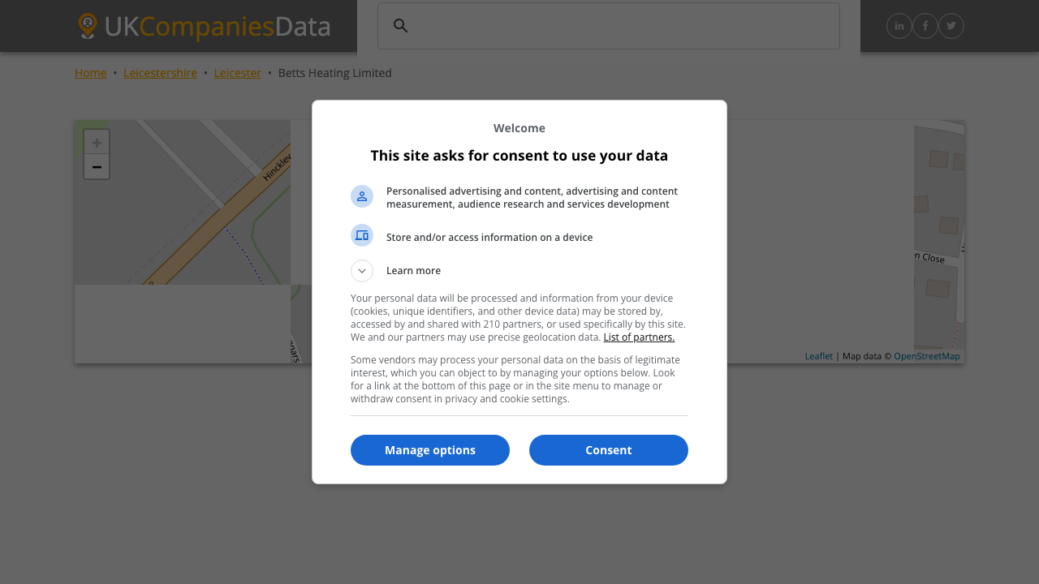Screen dimensions: 1039x584
Task: Open the Leaflet attribution link
Action: coord(818,356)
